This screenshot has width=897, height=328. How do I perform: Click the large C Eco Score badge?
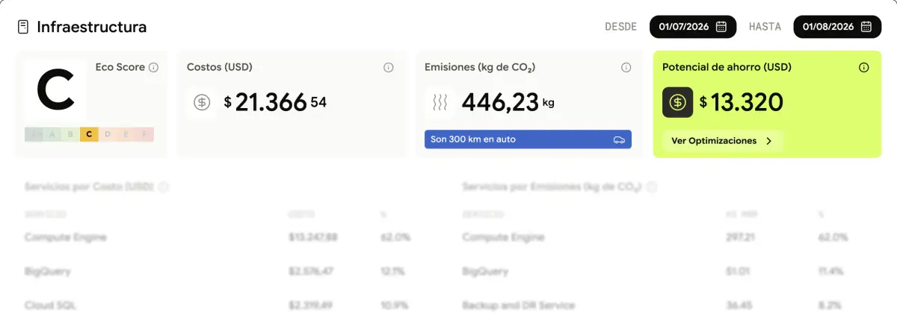point(55,90)
